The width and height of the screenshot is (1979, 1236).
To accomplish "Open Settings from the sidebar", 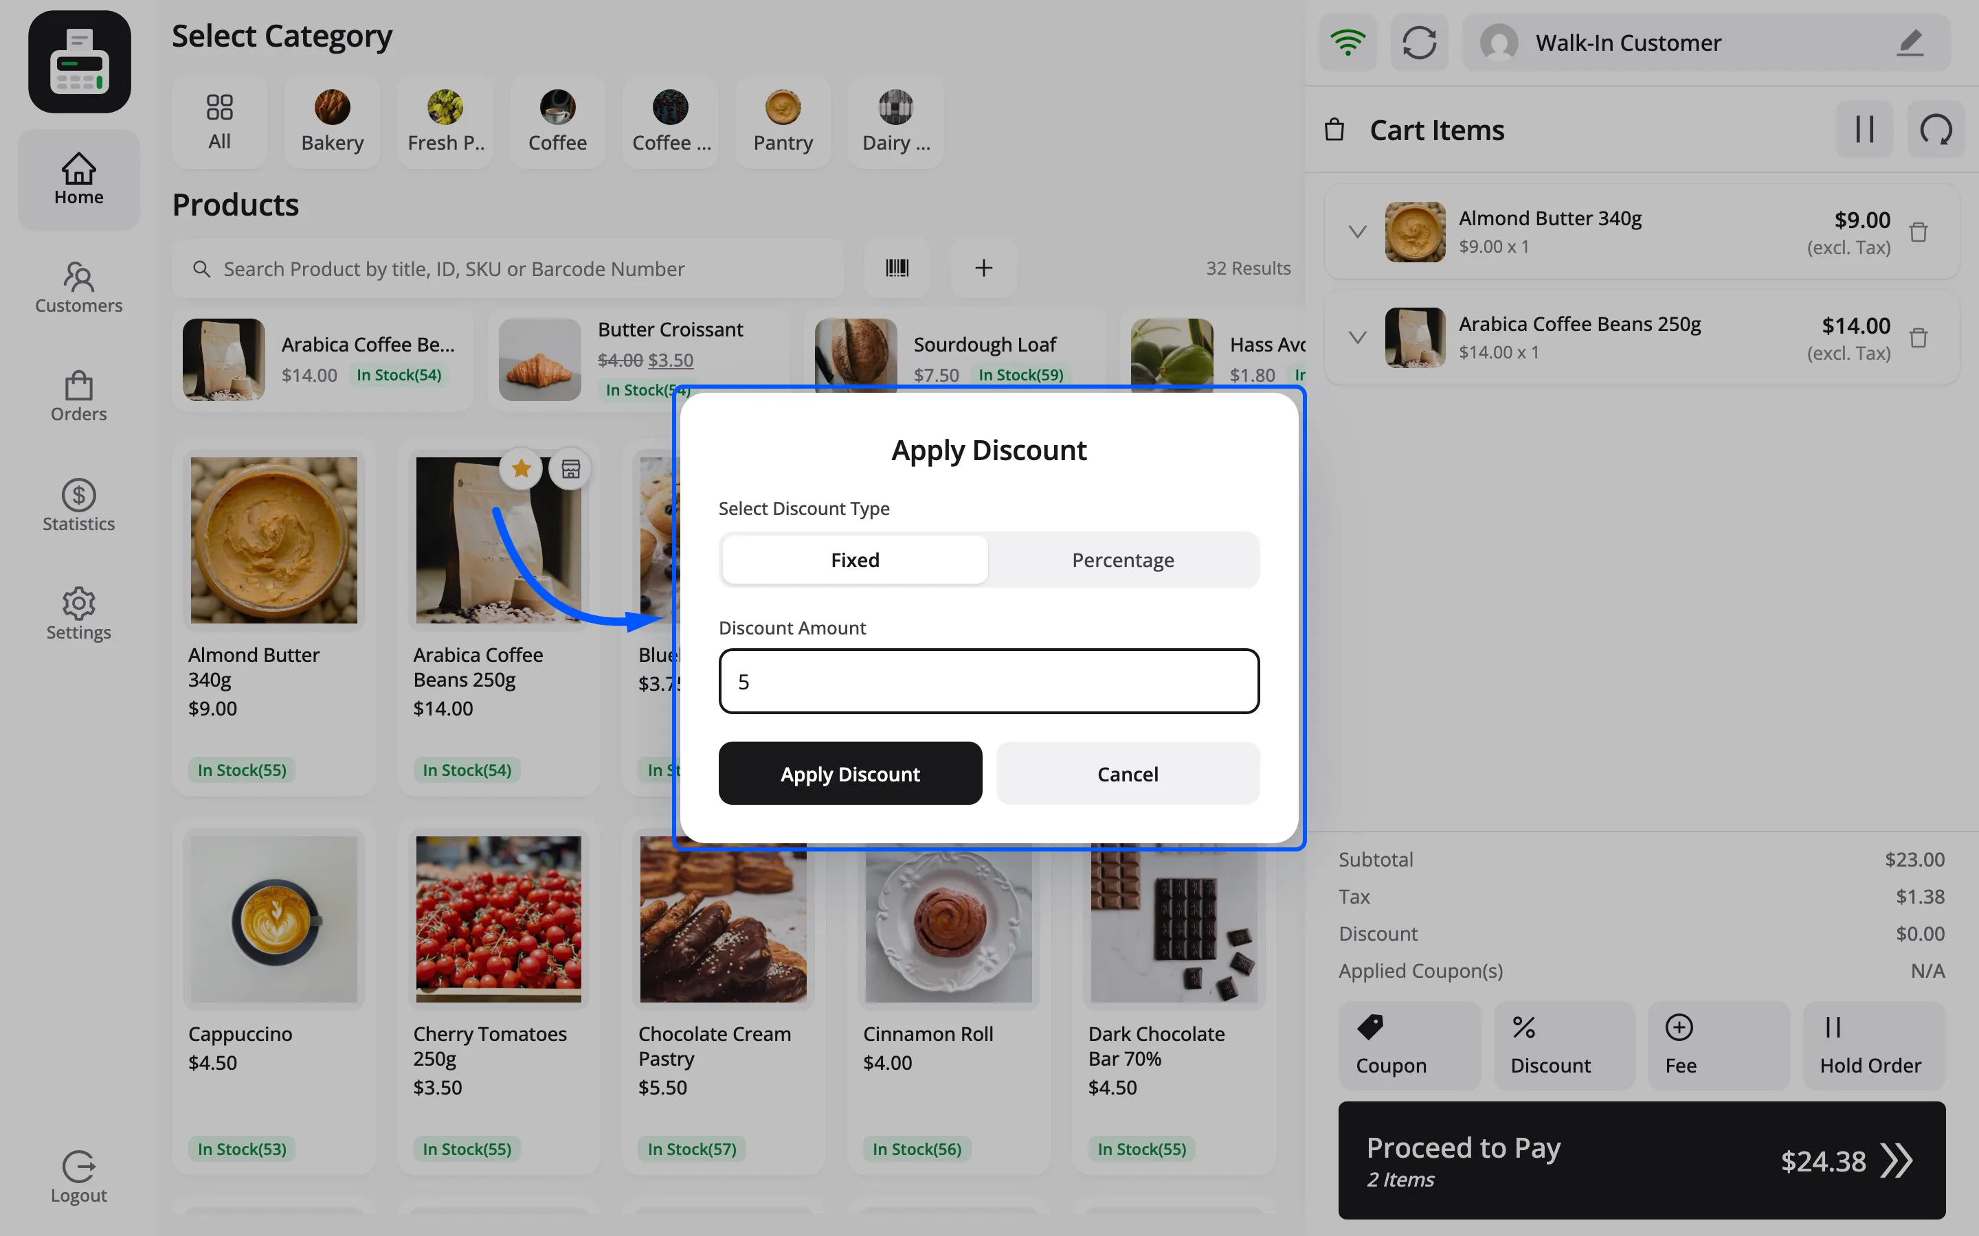I will [x=78, y=615].
